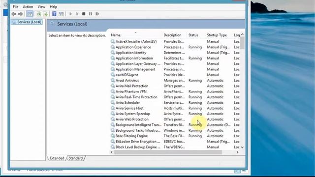Click the Show/Hide Action Pane icon
Image resolution: width=315 pixels, height=177 pixels.
point(61,14)
